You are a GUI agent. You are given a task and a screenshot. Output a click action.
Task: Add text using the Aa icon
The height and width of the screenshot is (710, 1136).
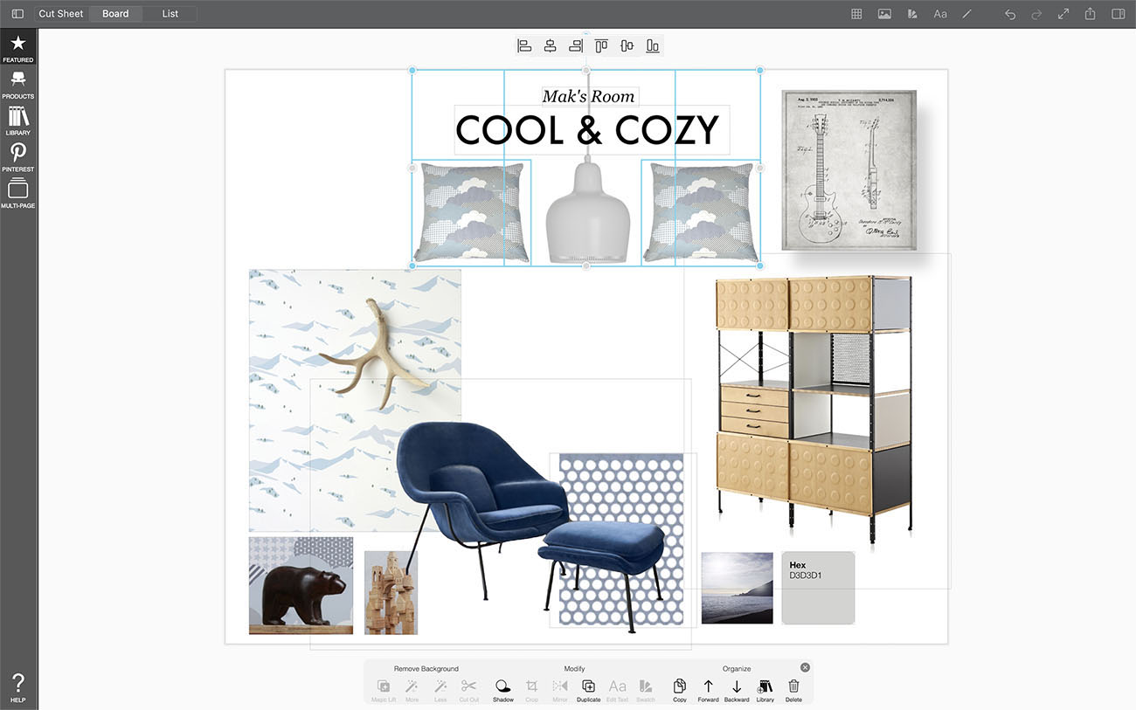pos(940,14)
